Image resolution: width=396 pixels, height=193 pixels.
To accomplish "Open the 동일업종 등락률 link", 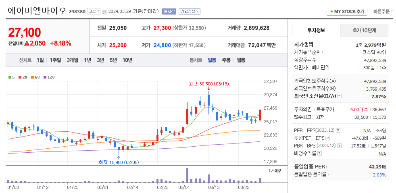I will click(310, 174).
